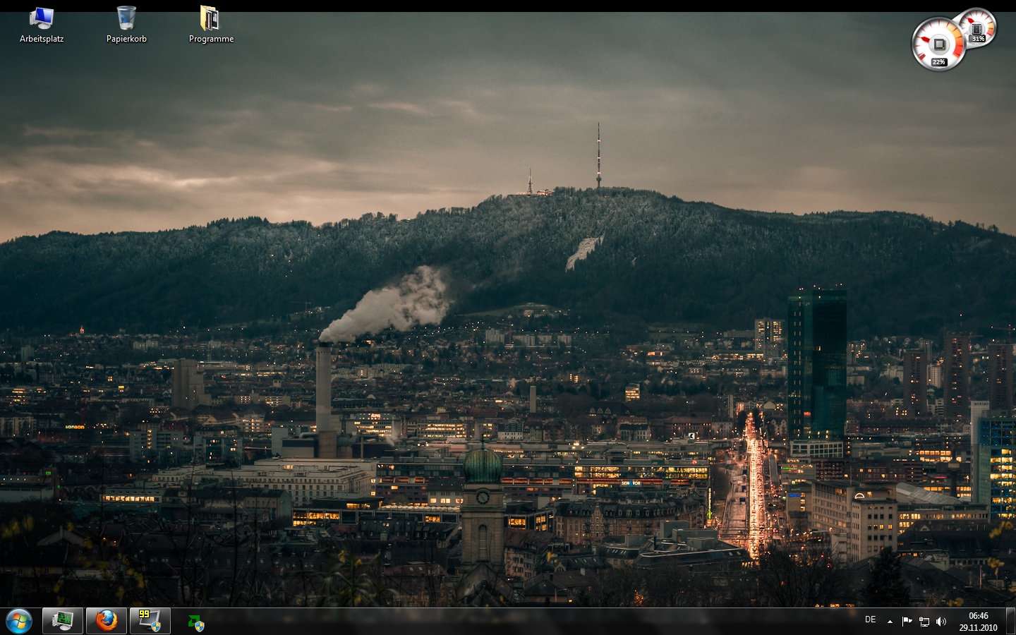Image resolution: width=1016 pixels, height=635 pixels.
Task: Open the DE language indicator
Action: point(870,619)
